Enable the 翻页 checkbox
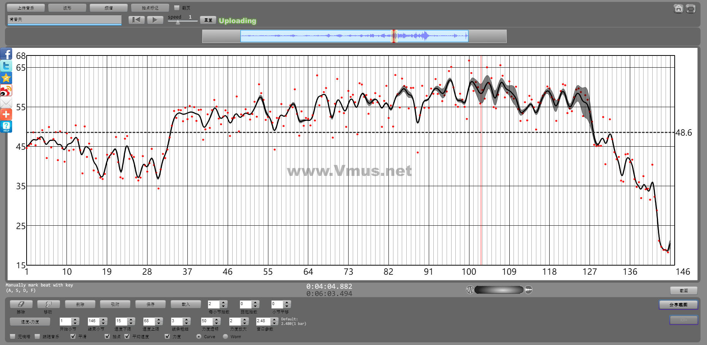Image resolution: width=707 pixels, height=345 pixels. pyautogui.click(x=177, y=8)
